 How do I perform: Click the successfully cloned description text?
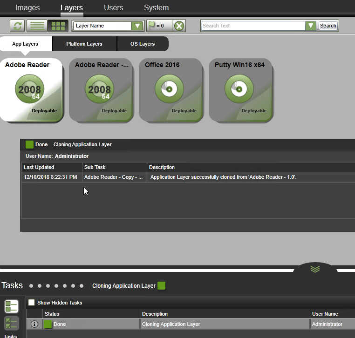point(223,177)
